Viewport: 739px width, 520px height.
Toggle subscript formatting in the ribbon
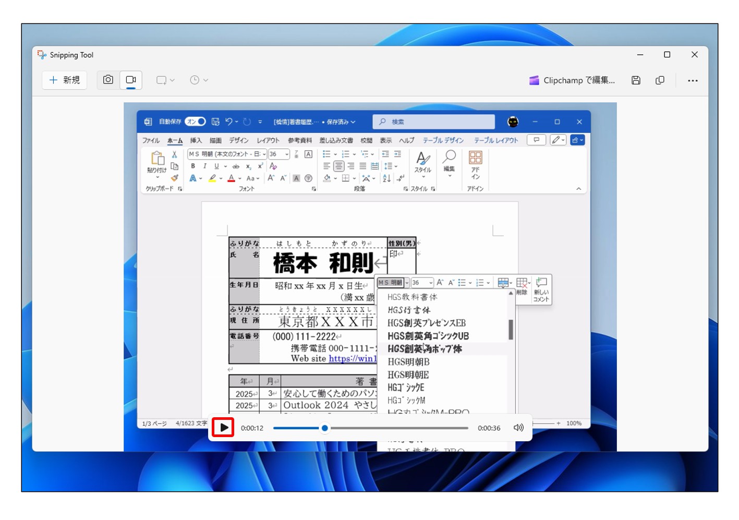(x=248, y=166)
